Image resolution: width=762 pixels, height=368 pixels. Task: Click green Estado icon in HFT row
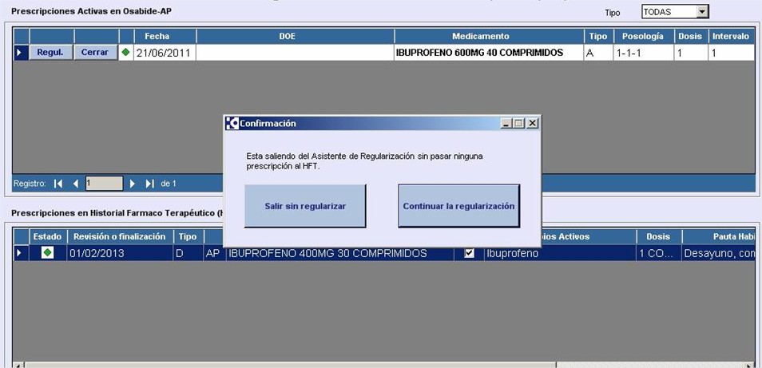[48, 253]
